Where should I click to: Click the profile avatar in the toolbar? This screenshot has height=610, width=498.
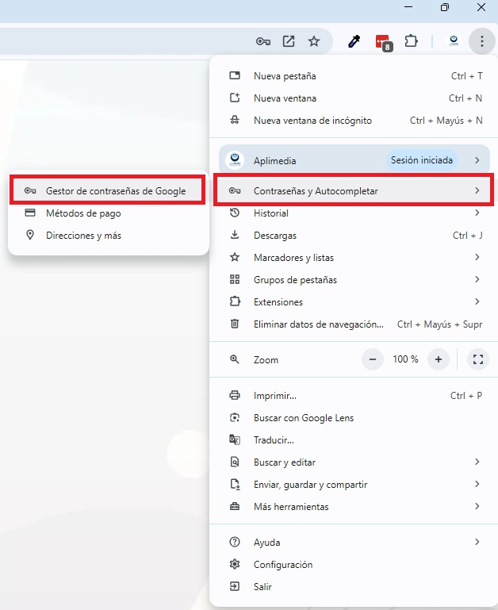coord(454,41)
